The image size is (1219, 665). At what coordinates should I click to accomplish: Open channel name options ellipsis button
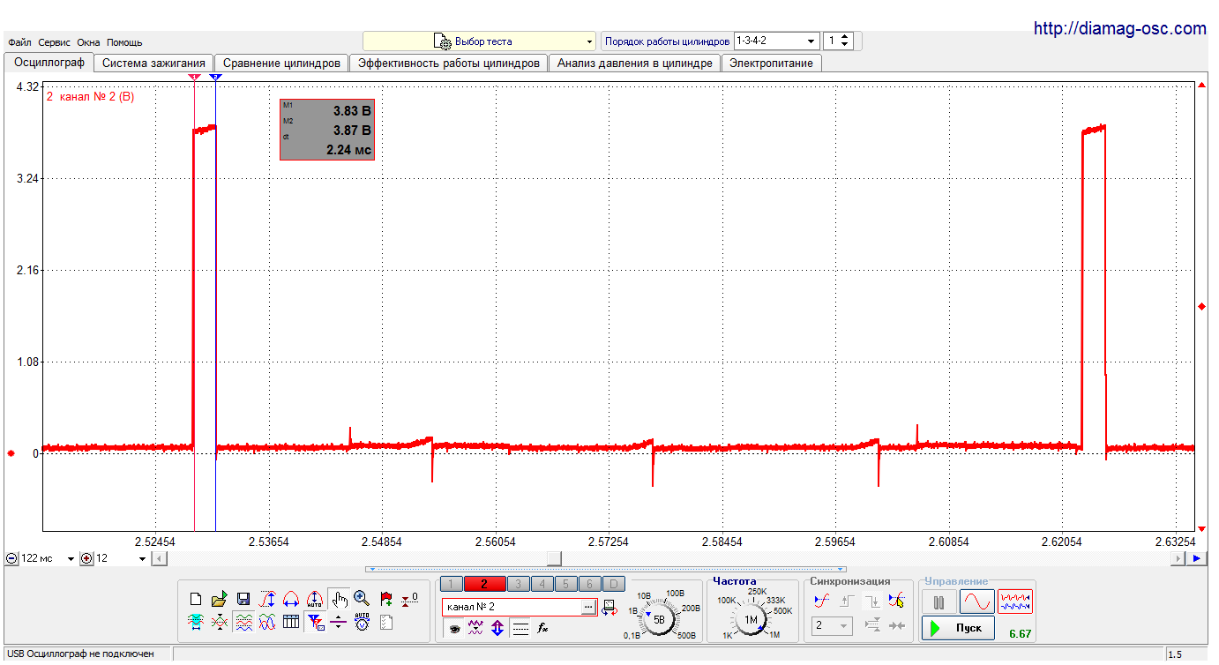(x=588, y=607)
